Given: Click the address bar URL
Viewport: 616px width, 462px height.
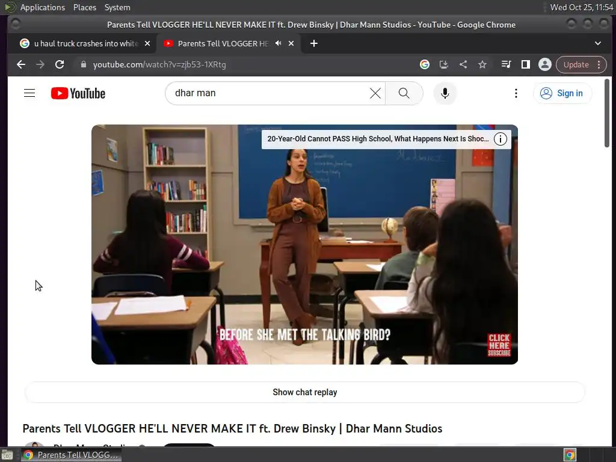Looking at the screenshot, I should [159, 64].
